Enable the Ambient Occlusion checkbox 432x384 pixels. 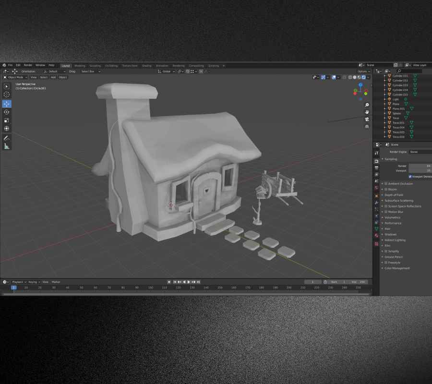(x=386, y=183)
